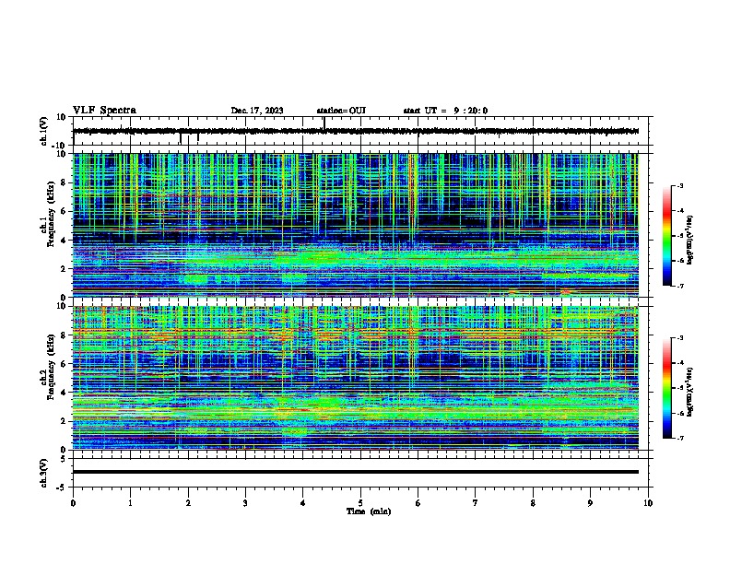Click time axis tick label '1'
Viewport: 730px width, 564px height.
130,503
